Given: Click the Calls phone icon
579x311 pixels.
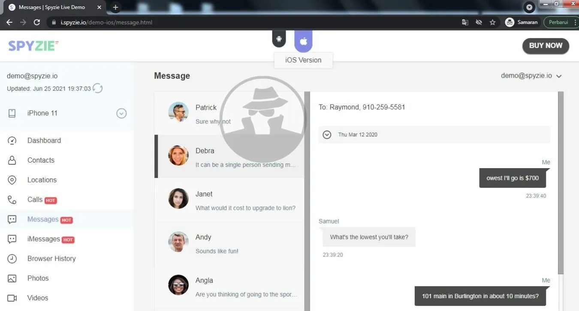Looking at the screenshot, I should (12, 200).
